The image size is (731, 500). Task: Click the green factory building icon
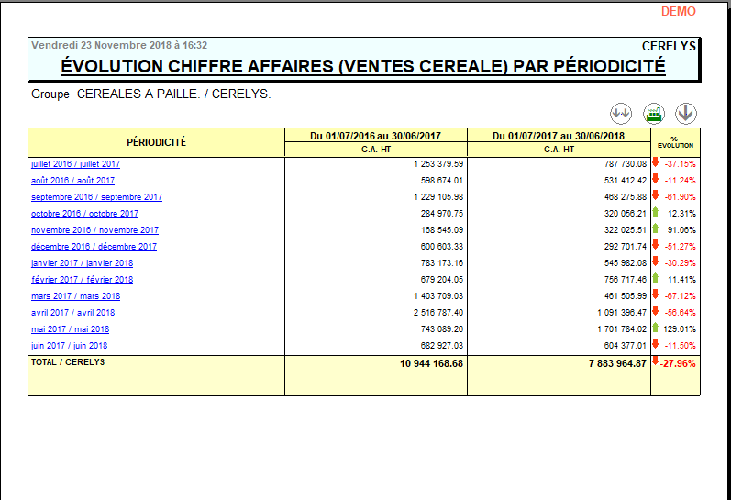[654, 113]
